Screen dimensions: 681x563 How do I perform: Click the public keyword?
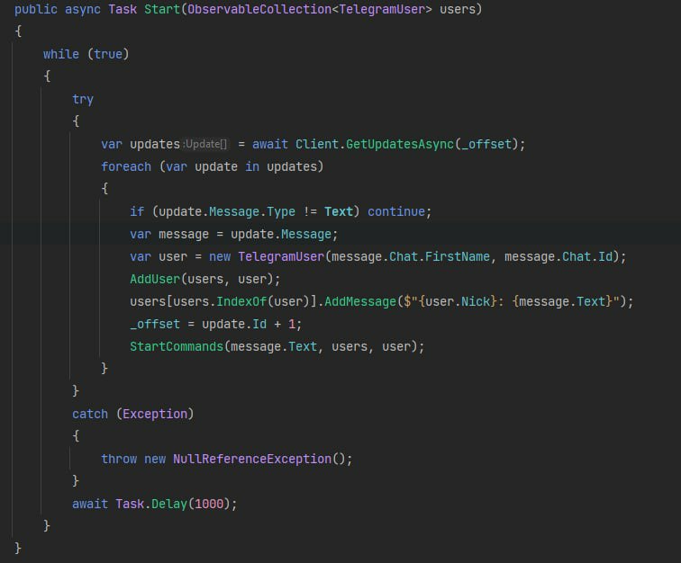click(36, 9)
